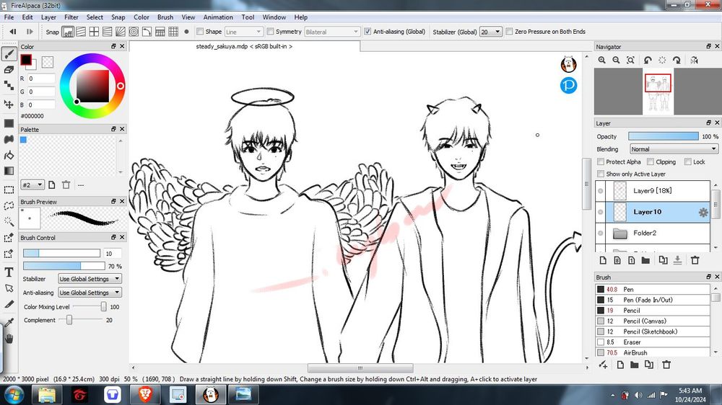Select the rectangular Select tool

tap(9, 190)
